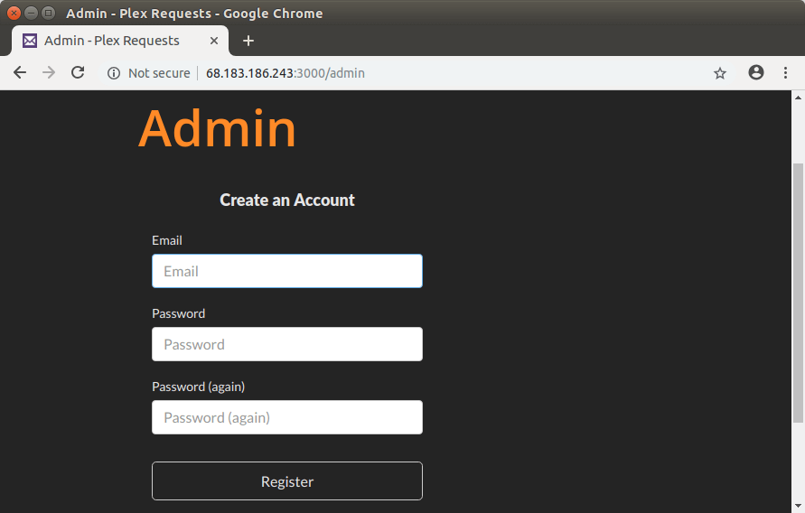805x513 pixels.
Task: Close the Chrome window
Action: (14, 14)
